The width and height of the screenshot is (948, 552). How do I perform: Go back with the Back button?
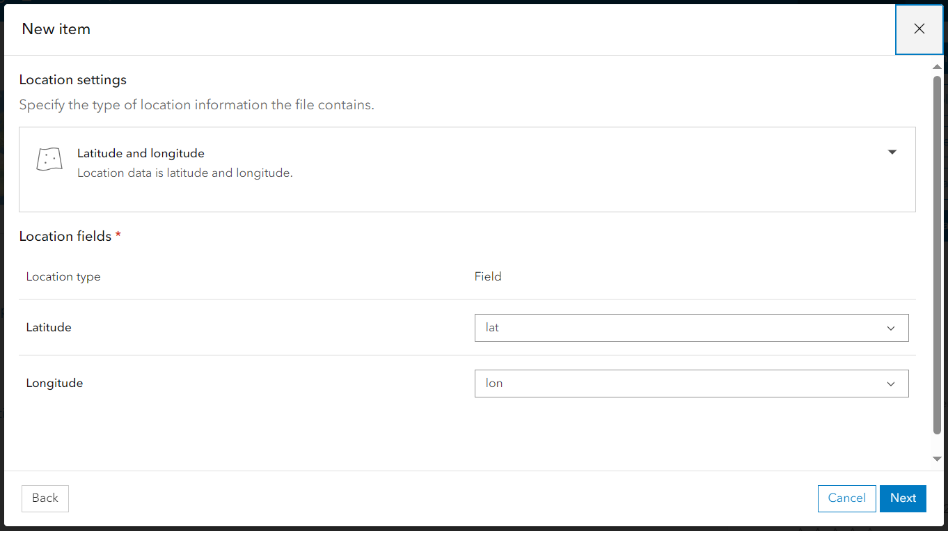[x=45, y=498]
